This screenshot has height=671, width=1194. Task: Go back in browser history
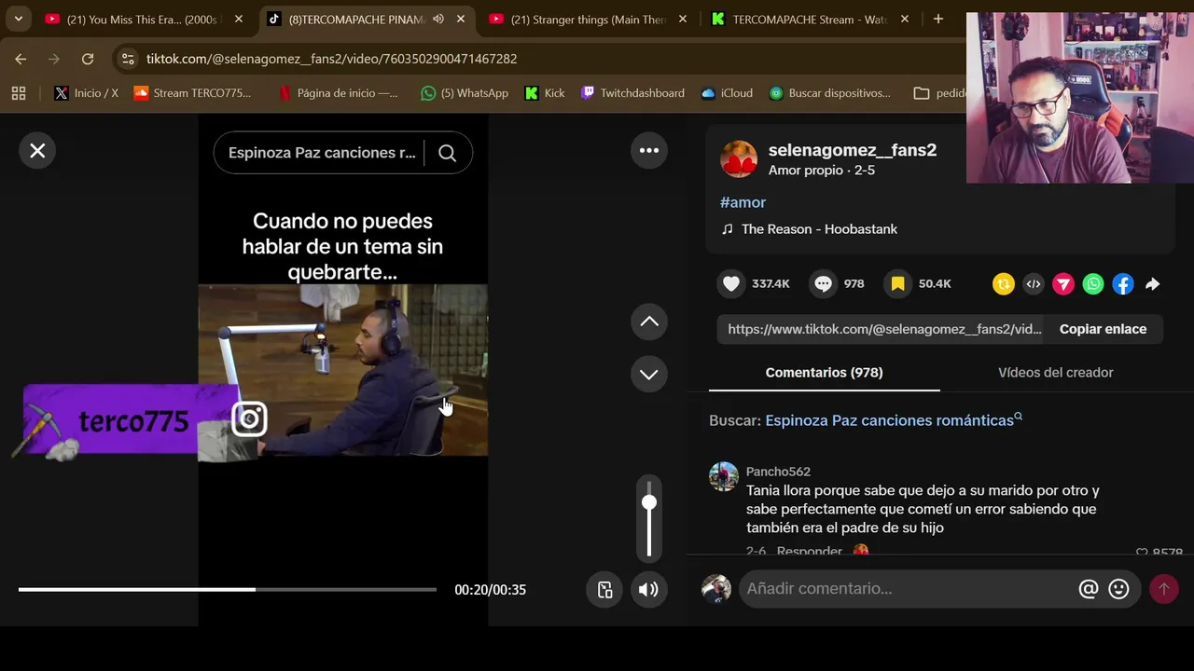coord(21,59)
